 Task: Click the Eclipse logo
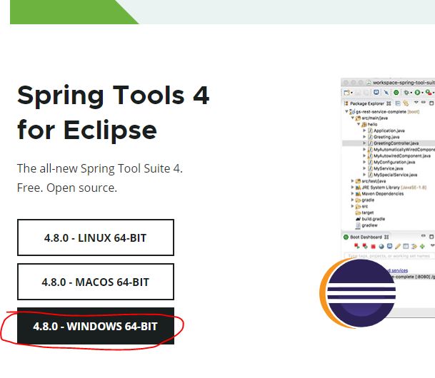(x=358, y=293)
